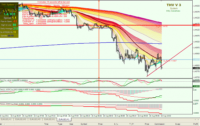The height and width of the screenshot is (126, 200).
Task: Click the THV V 3 title text
Action: (x=174, y=5)
